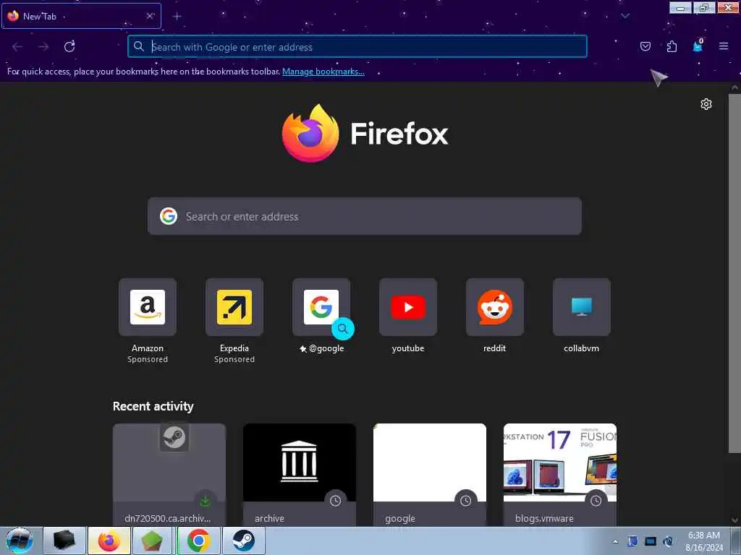Viewport: 741px width, 555px height.
Task: Open the archive recent activity card
Action: 300,474
